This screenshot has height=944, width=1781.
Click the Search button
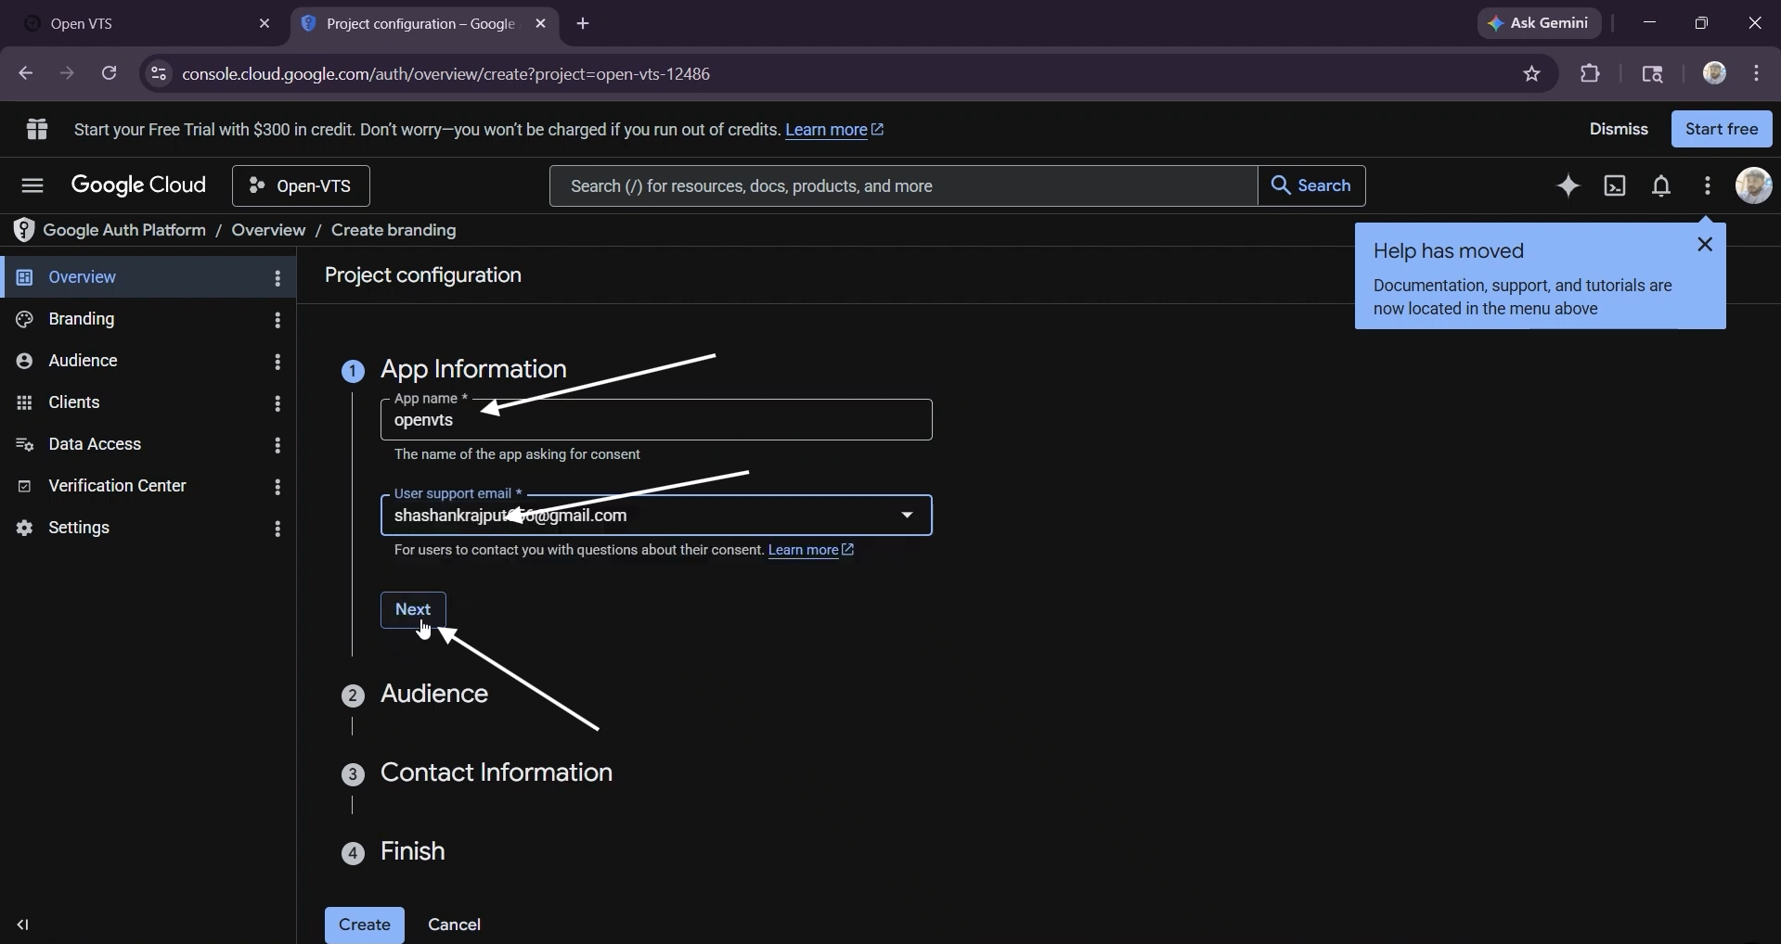1311,186
